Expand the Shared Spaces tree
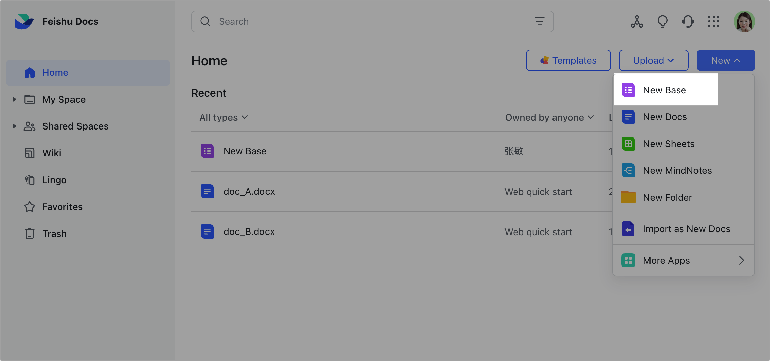Viewport: 770px width, 361px height. click(15, 126)
